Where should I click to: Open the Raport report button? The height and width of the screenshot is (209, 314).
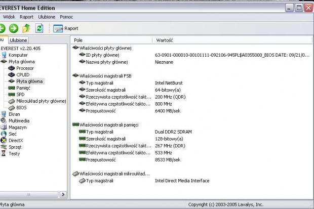click(x=65, y=28)
